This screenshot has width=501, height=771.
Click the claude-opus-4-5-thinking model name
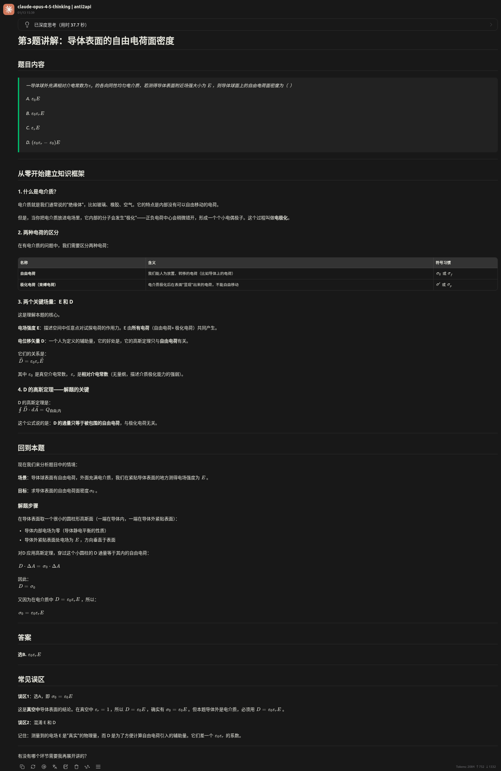(44, 6)
